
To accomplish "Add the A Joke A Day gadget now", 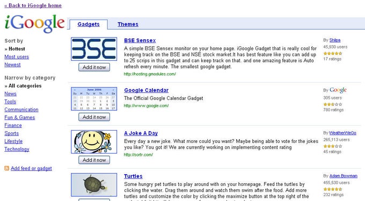I will click(94, 160).
